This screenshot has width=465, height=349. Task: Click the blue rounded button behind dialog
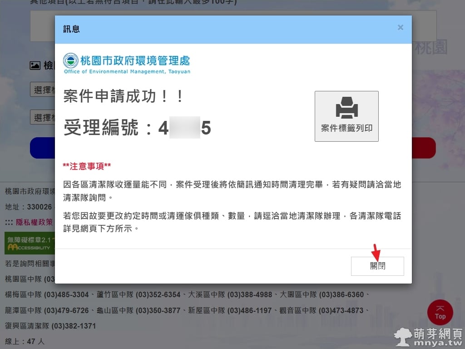[42, 148]
